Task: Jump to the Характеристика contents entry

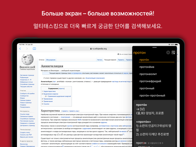Action: pyautogui.click(x=49, y=91)
